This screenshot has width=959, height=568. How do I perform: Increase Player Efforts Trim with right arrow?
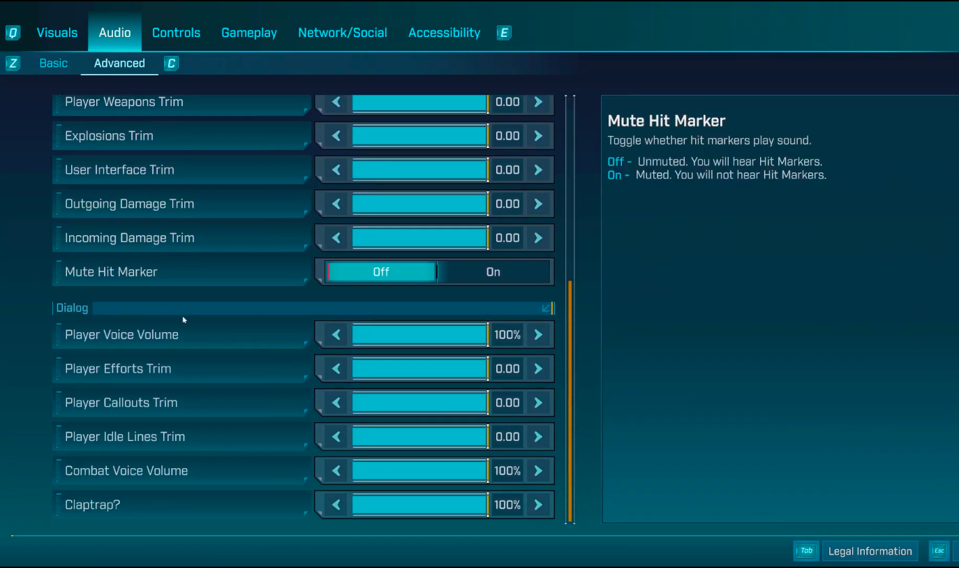click(x=538, y=368)
